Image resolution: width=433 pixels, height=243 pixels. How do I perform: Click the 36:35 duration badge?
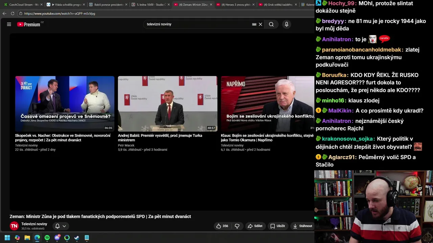point(108,128)
